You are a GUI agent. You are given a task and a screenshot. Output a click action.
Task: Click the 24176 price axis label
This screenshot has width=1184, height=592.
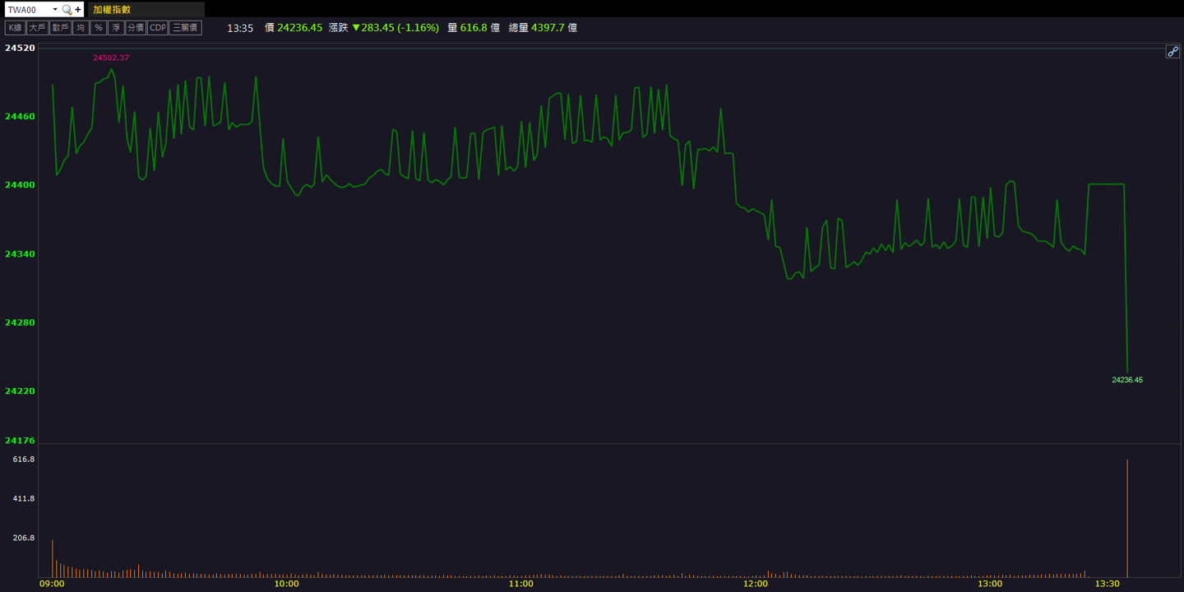[20, 441]
